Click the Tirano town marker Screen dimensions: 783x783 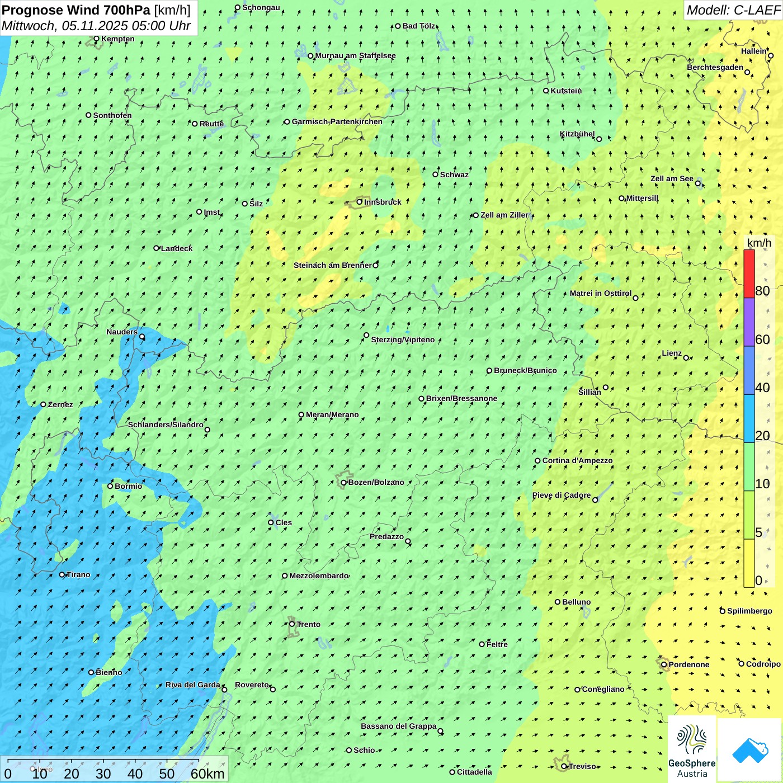[62, 574]
